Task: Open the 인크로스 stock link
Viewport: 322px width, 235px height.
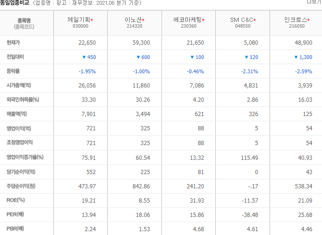Action: (296, 20)
